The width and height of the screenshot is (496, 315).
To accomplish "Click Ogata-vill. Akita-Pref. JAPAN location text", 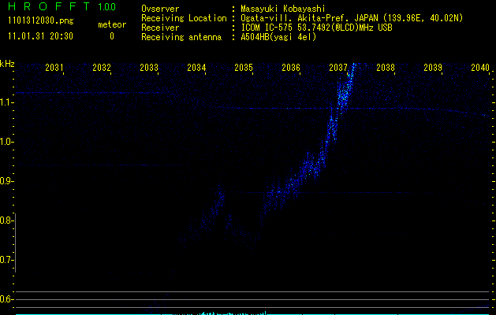I will pos(352,18).
